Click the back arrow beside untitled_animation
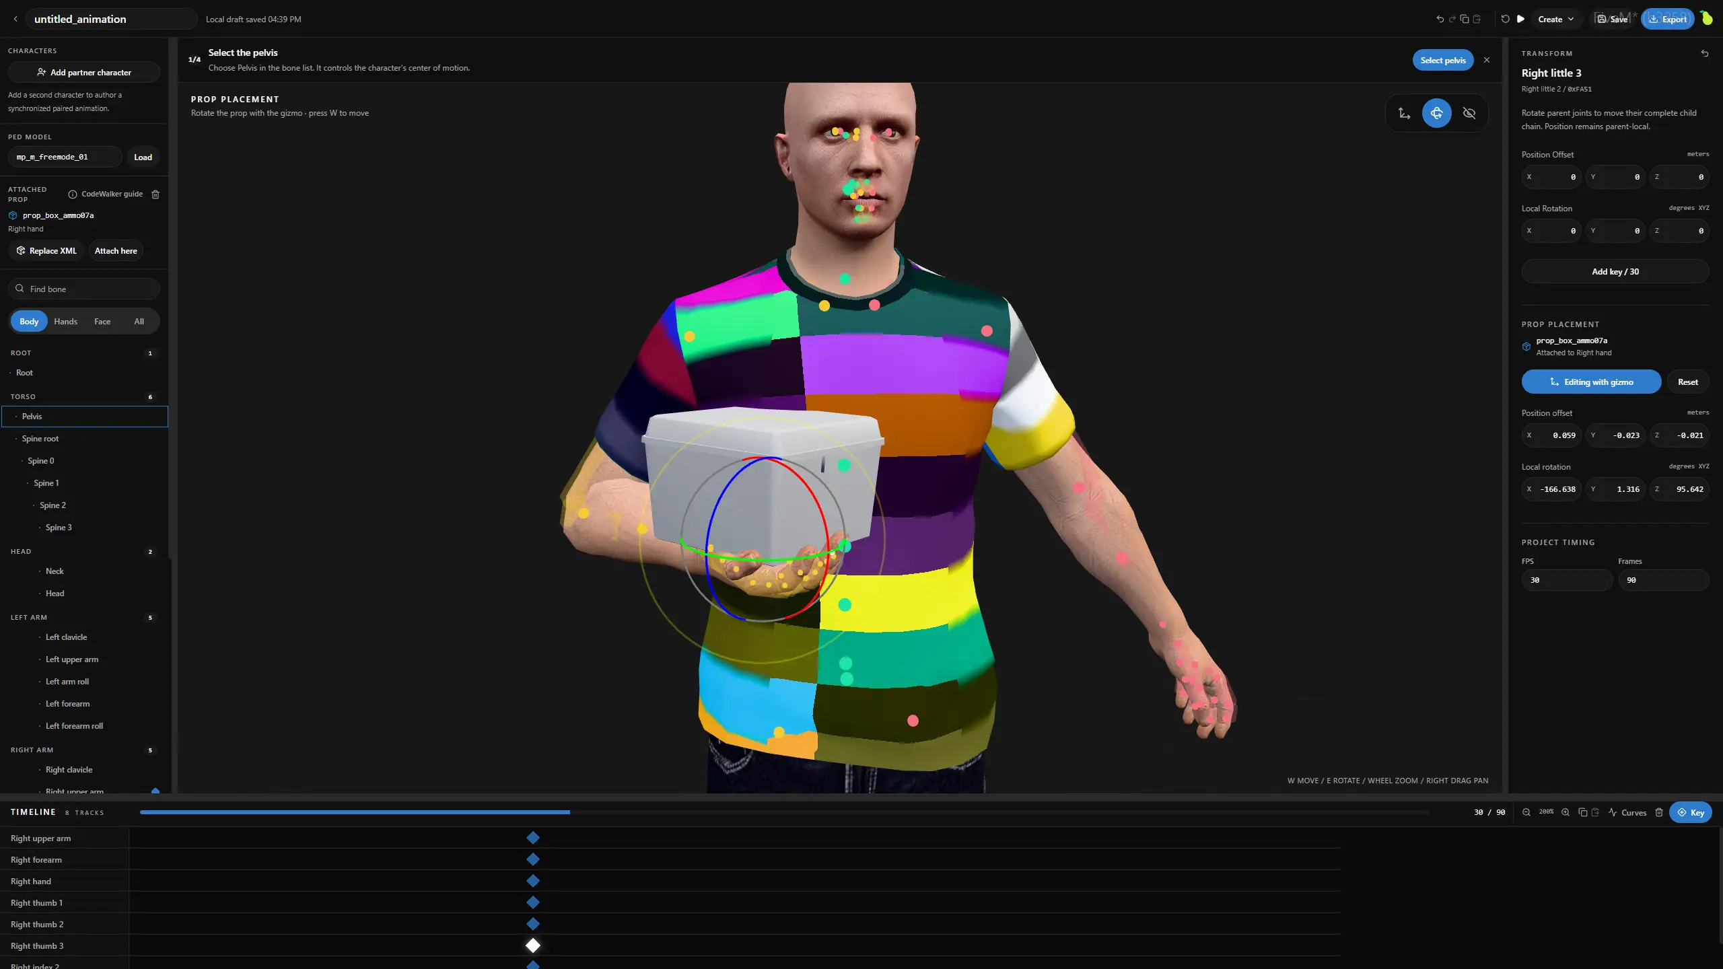Image resolution: width=1723 pixels, height=969 pixels. (15, 19)
